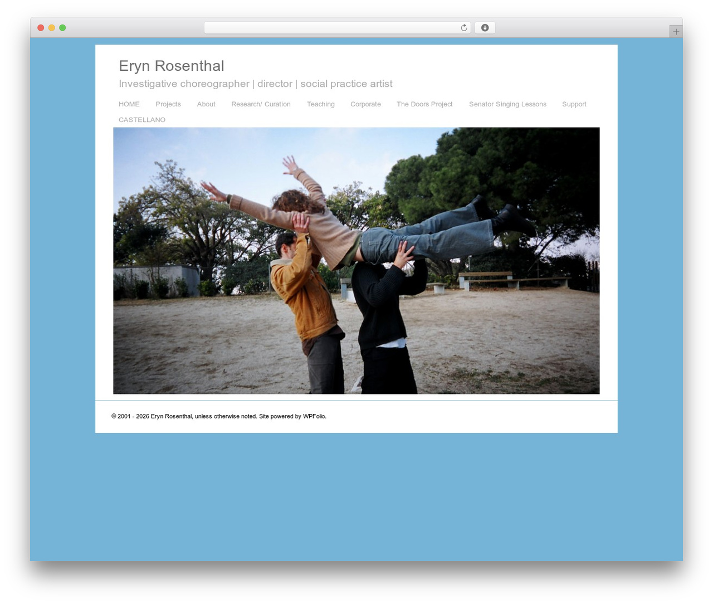Image resolution: width=713 pixels, height=604 pixels.
Task: Open the Corporate menu item
Action: (x=365, y=104)
